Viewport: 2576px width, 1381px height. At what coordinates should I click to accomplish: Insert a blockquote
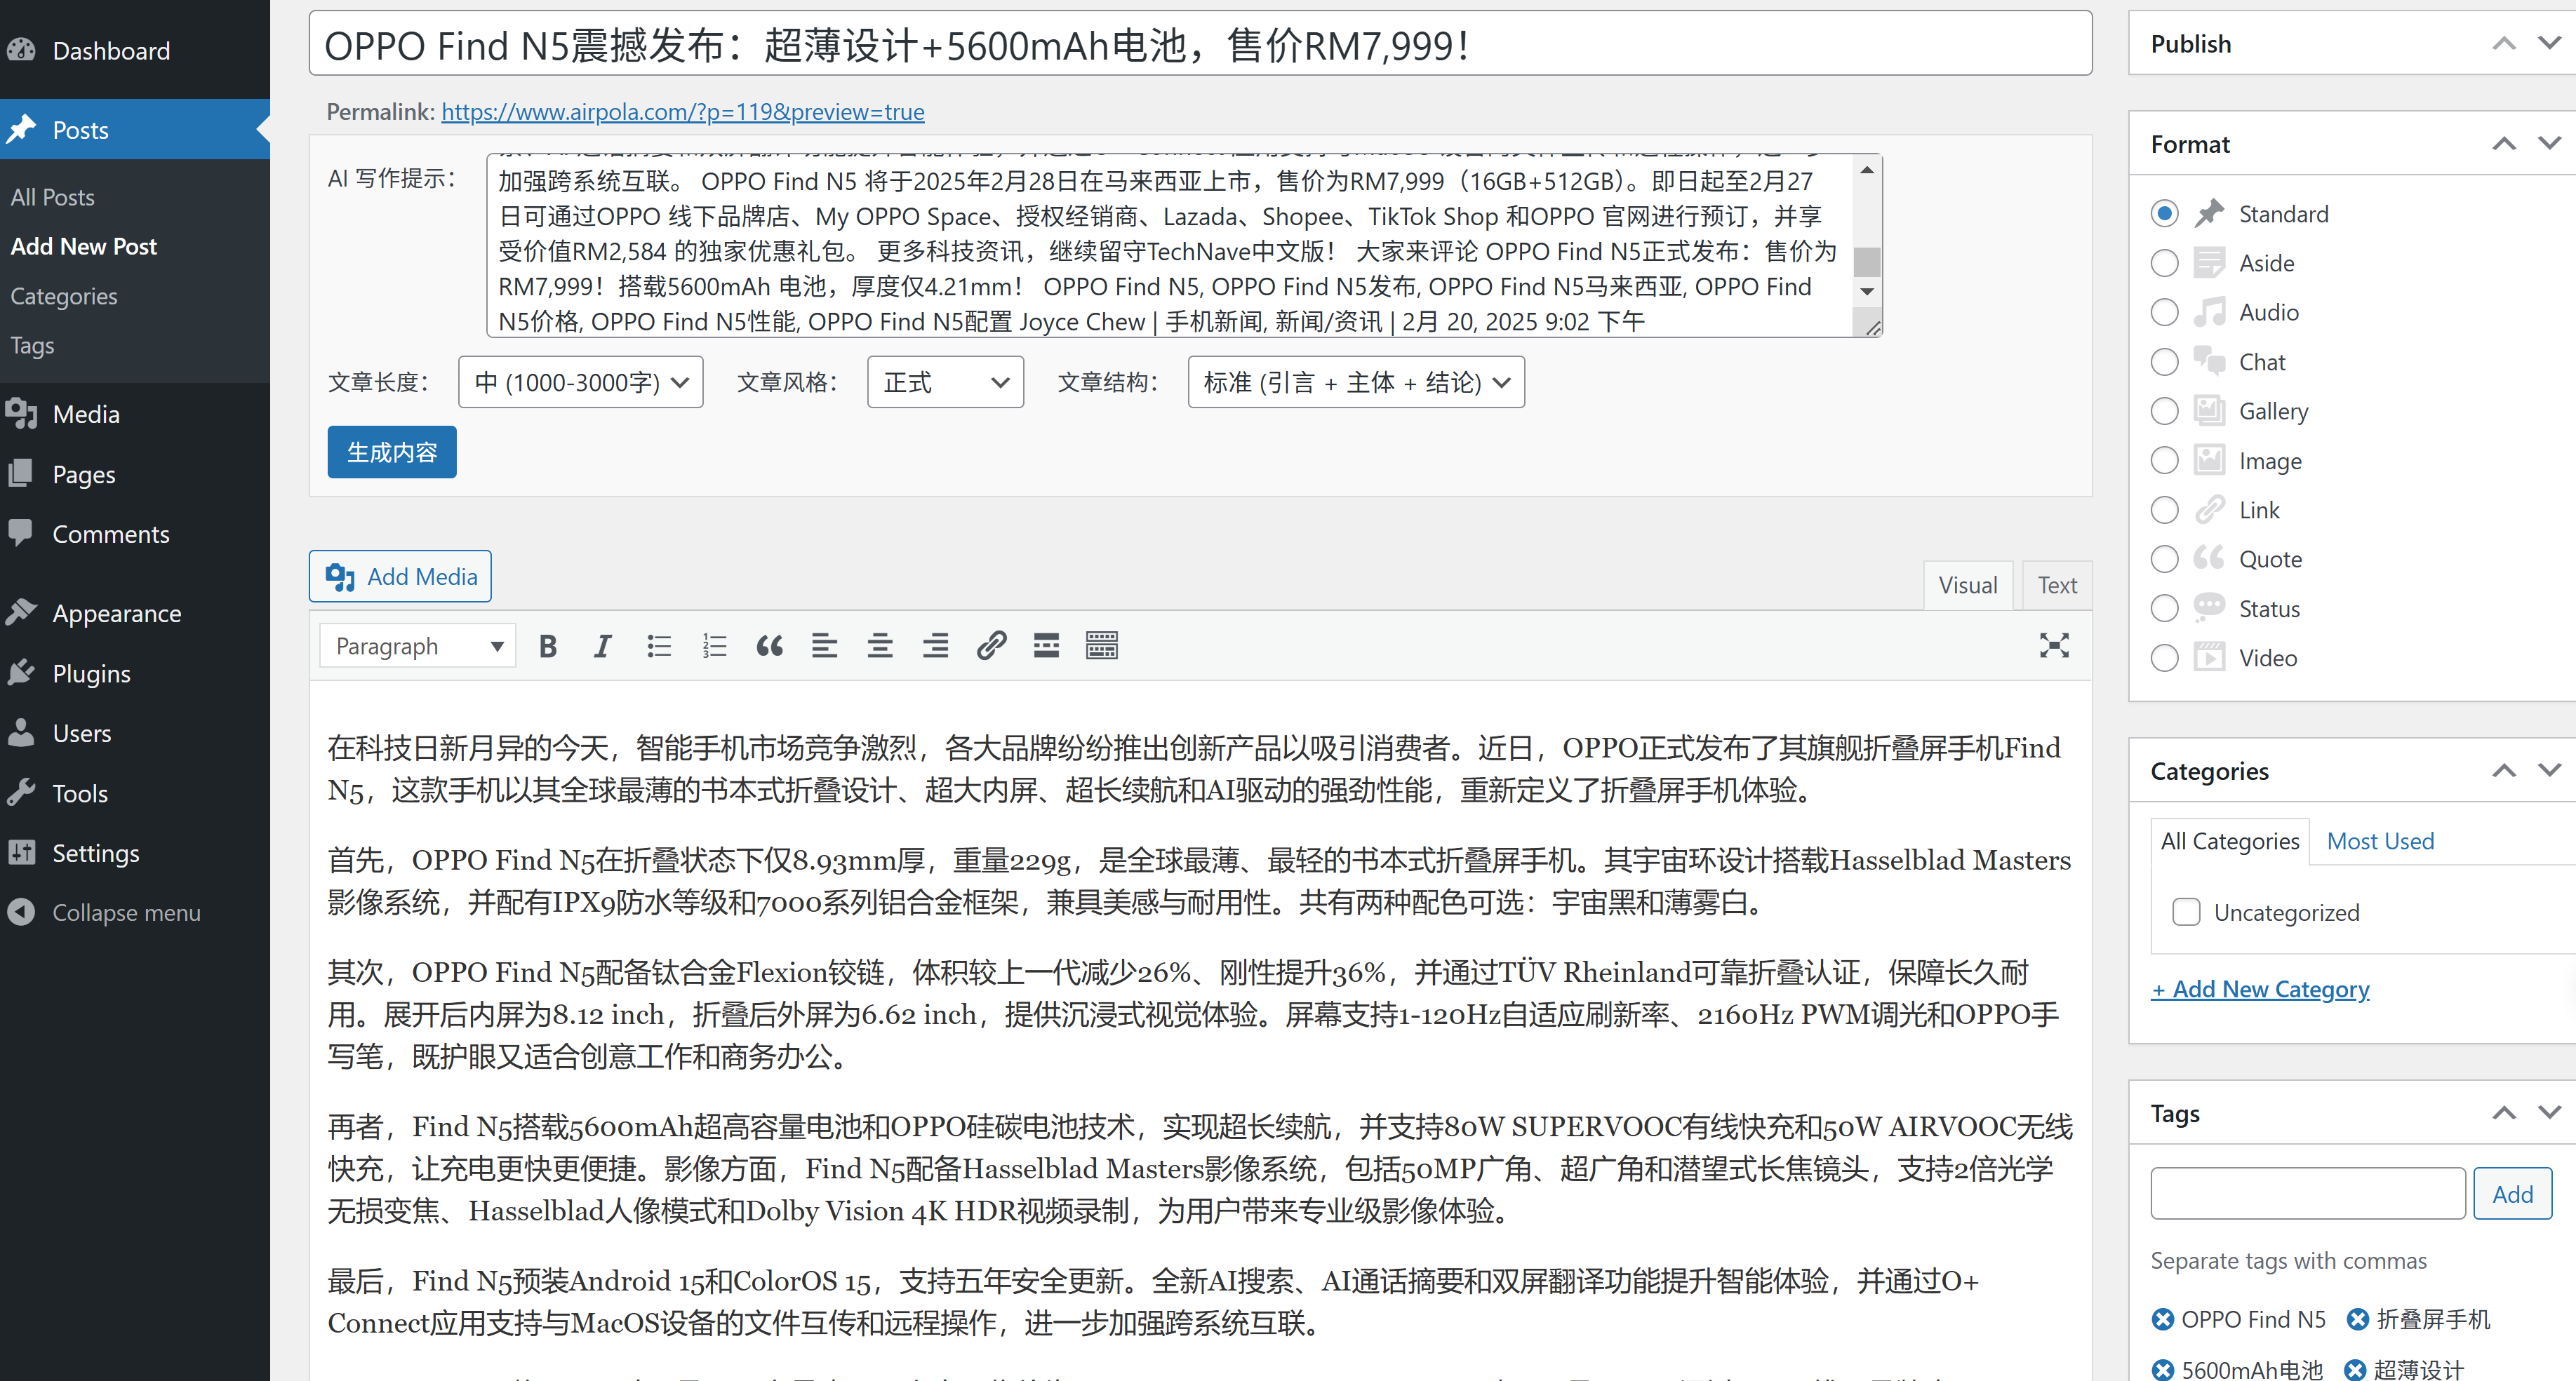(x=769, y=647)
